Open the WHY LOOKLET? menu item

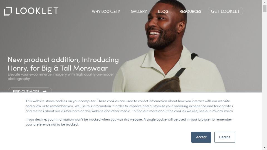pos(106,11)
